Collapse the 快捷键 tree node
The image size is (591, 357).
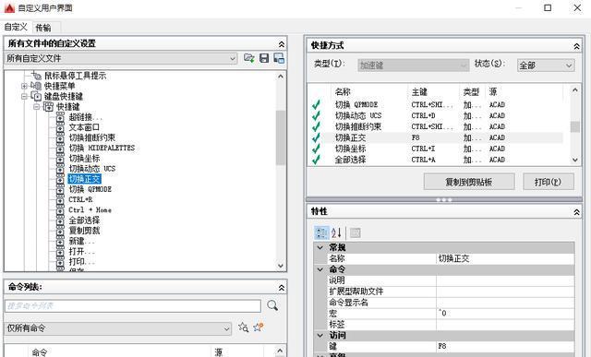click(x=37, y=107)
